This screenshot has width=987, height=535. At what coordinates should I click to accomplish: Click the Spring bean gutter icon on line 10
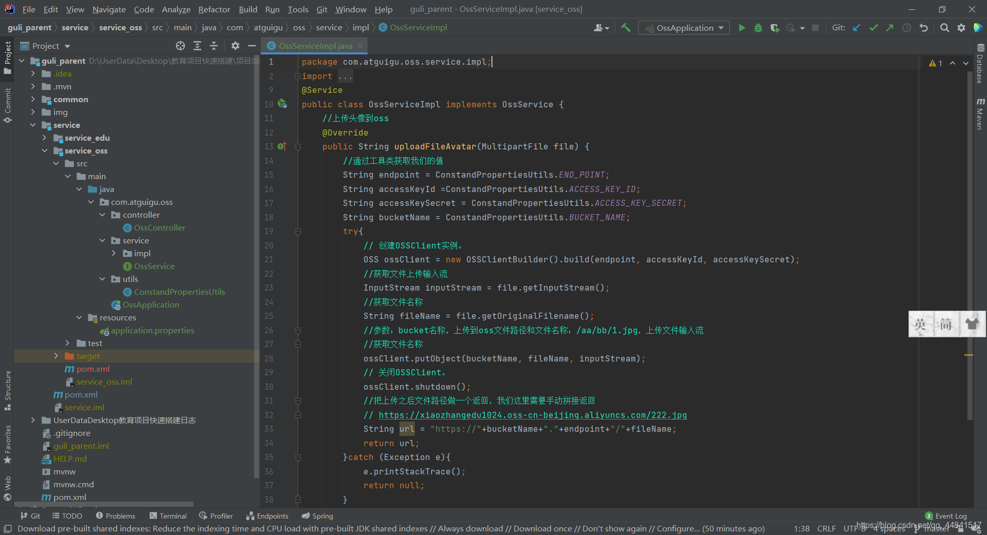tap(282, 104)
